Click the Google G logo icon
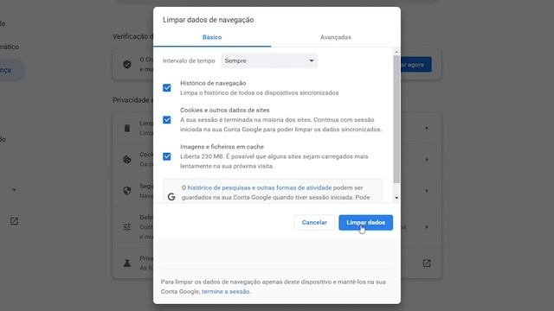Image resolution: width=554 pixels, height=311 pixels. point(171,197)
